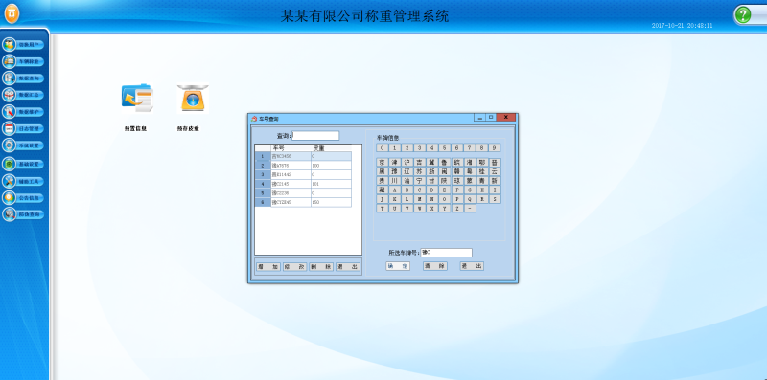
Task: Open data query (数据查询) sidebar icon
Action: 9,78
